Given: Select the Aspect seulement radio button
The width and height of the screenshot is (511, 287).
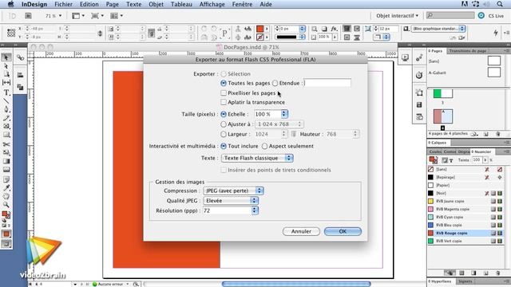Looking at the screenshot, I should pos(264,146).
